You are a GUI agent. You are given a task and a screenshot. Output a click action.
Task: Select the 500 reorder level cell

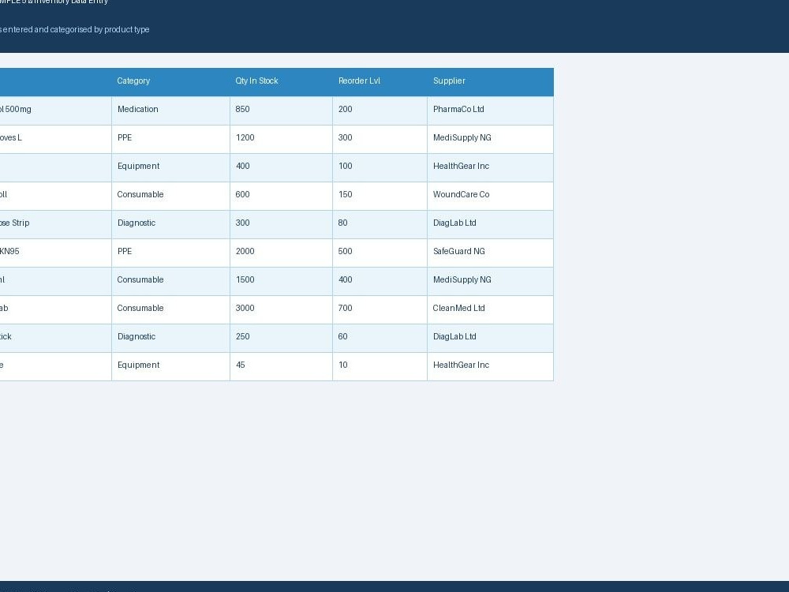[x=380, y=253]
